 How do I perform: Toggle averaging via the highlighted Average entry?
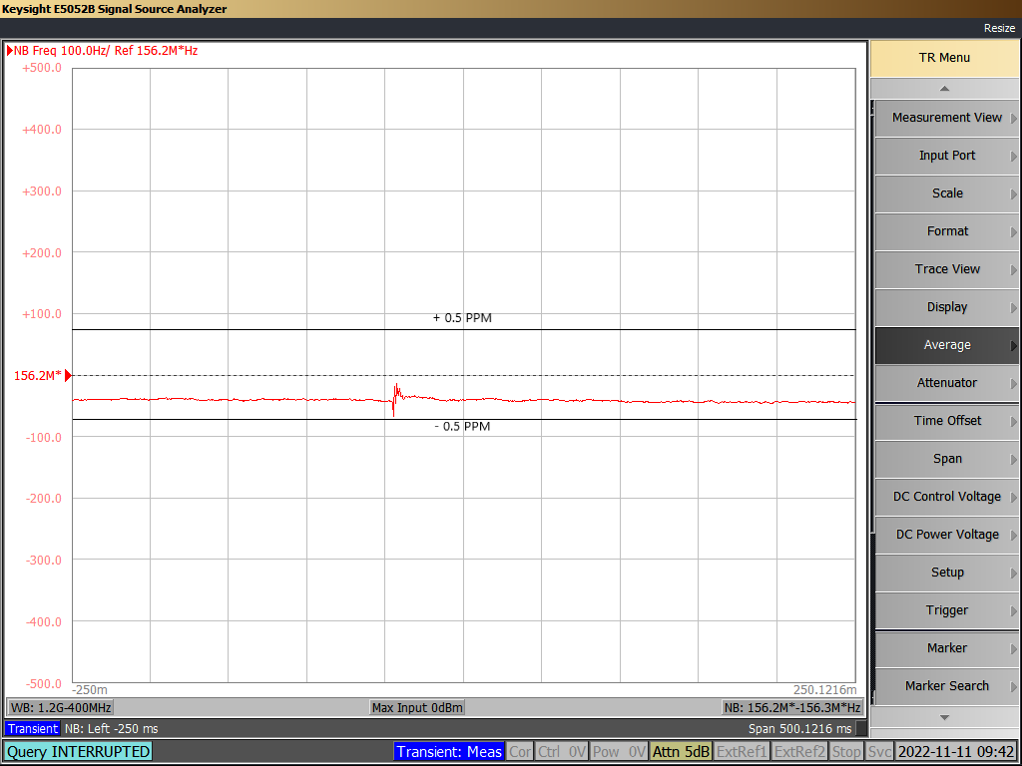coord(945,345)
